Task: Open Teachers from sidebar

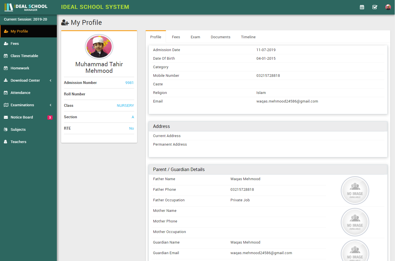Action: pos(29,142)
